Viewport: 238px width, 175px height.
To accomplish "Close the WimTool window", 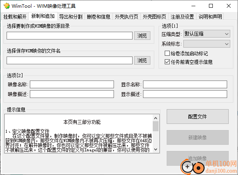I will pos(229,6).
